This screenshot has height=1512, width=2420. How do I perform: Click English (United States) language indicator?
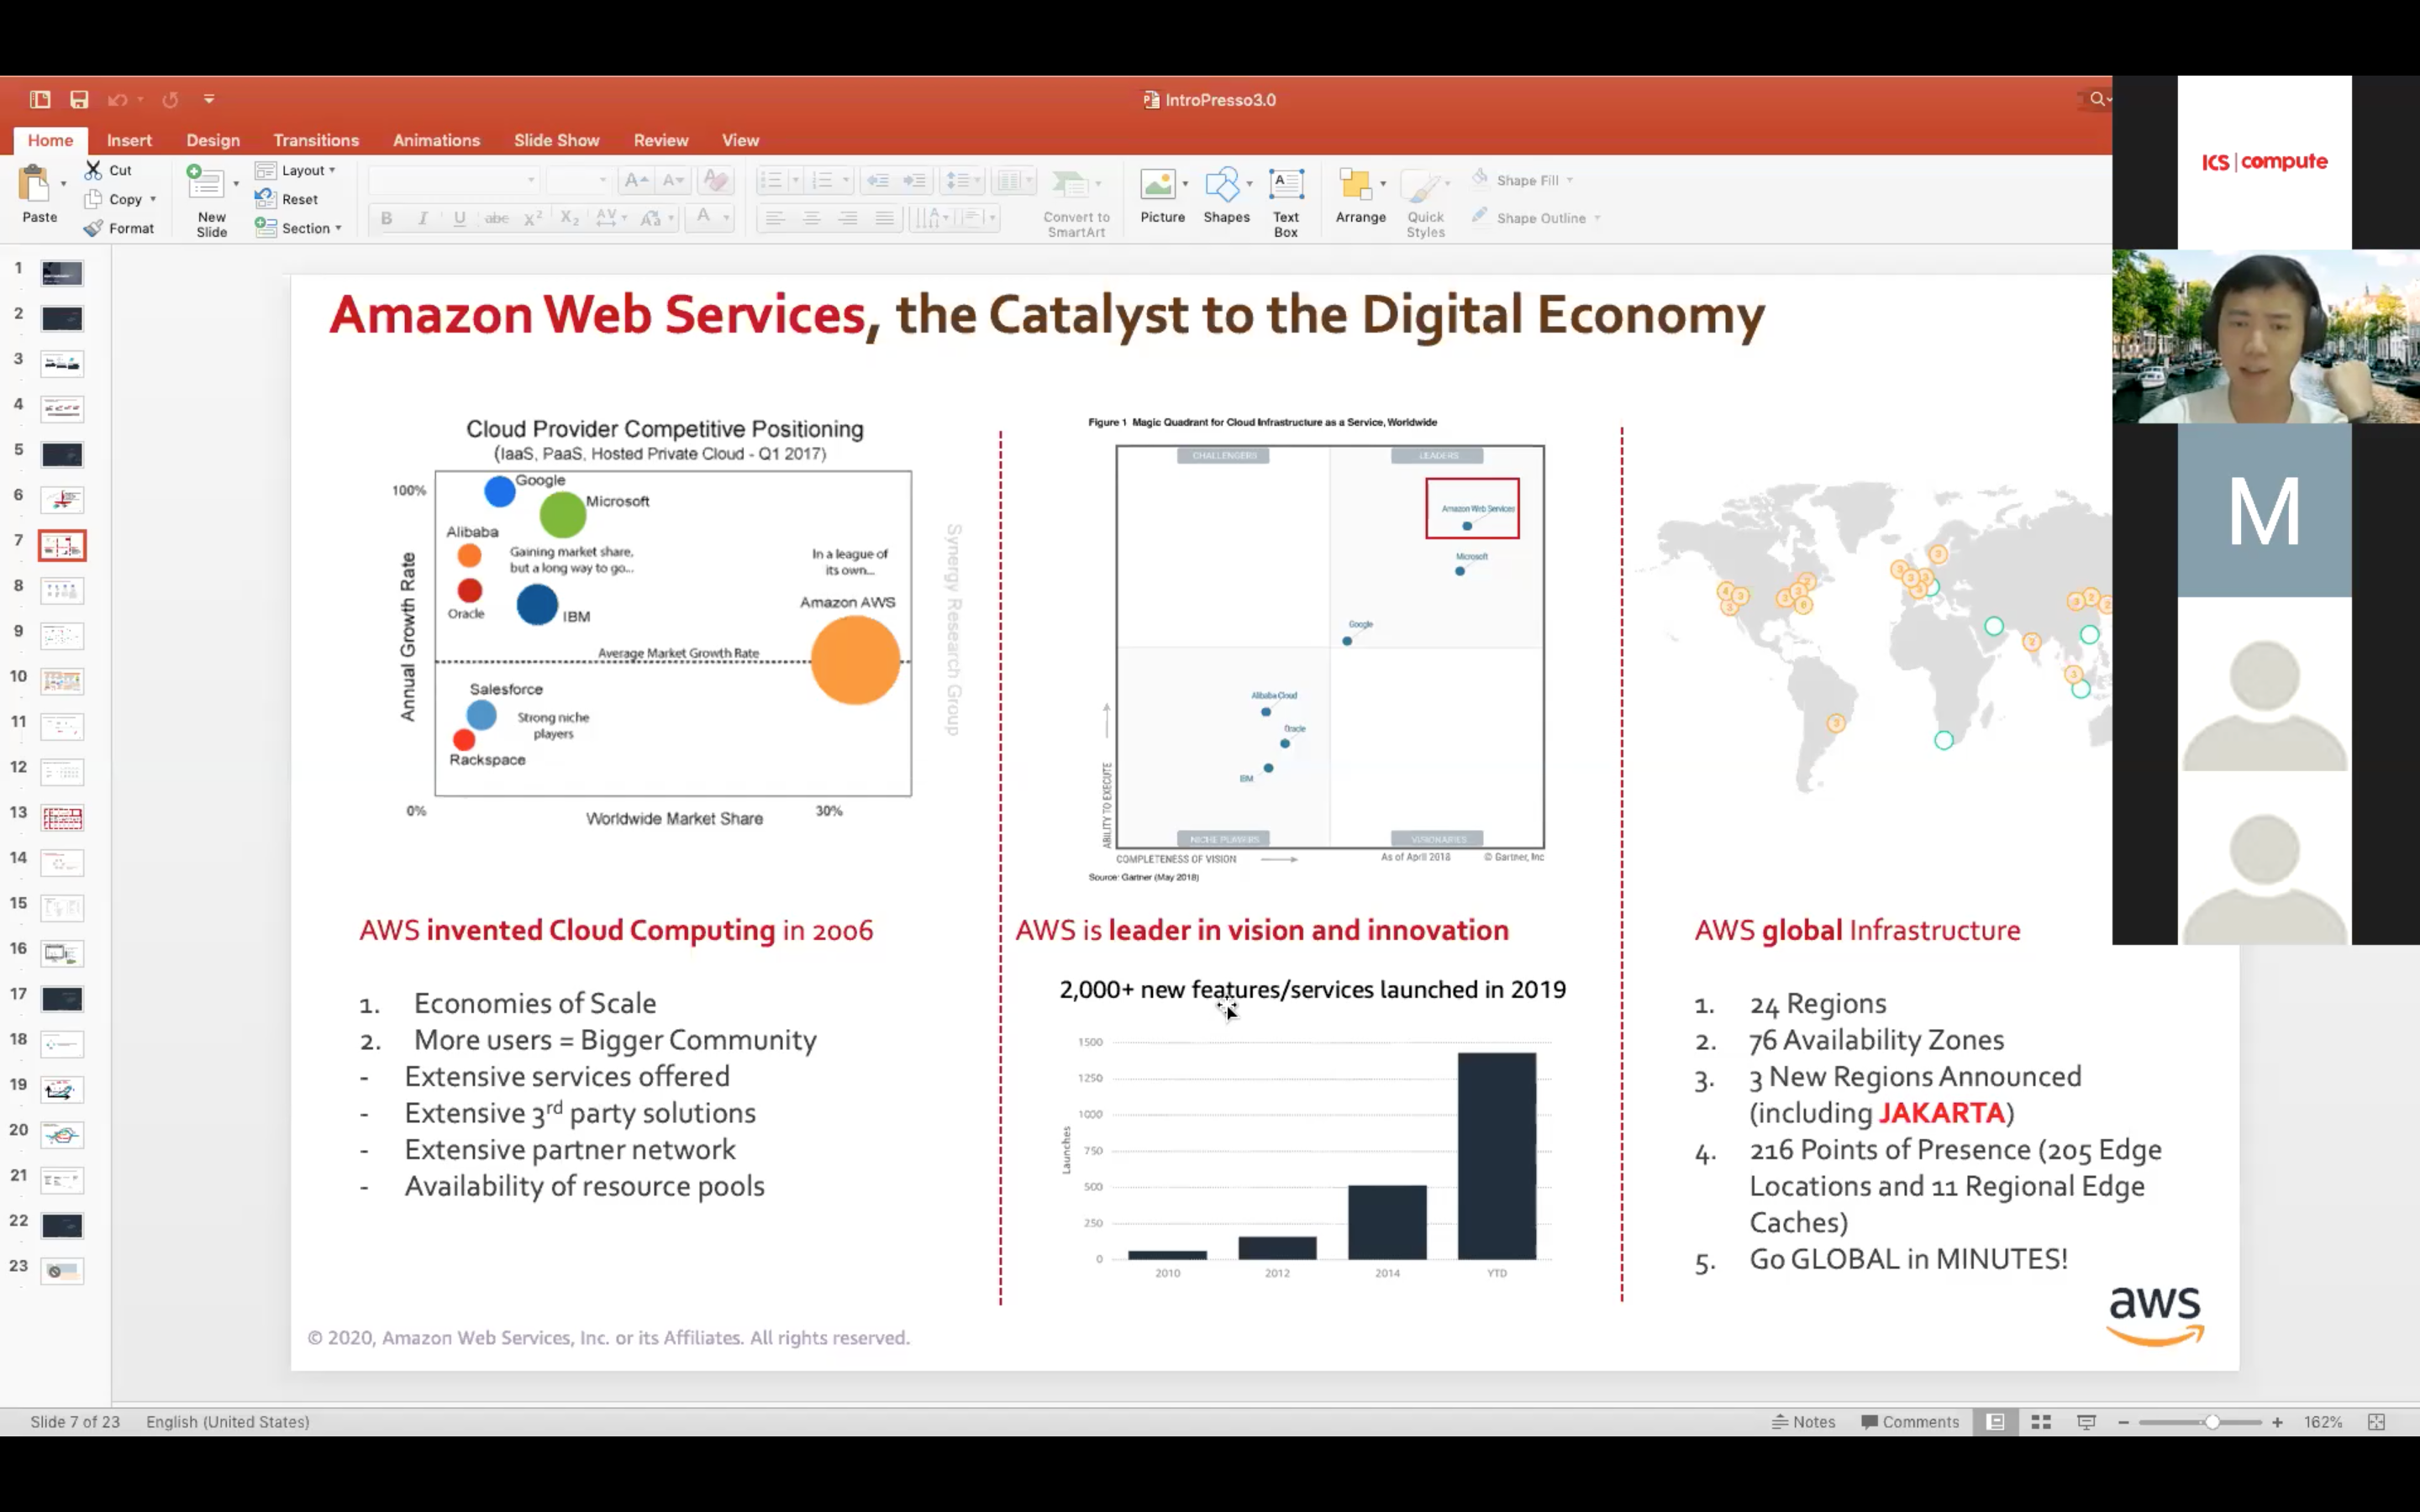pos(227,1421)
